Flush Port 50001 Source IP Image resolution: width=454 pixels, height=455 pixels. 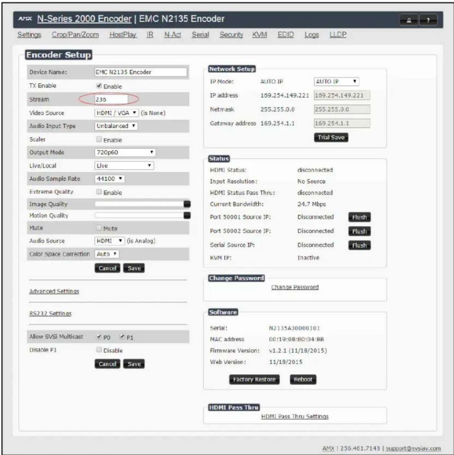click(x=359, y=217)
